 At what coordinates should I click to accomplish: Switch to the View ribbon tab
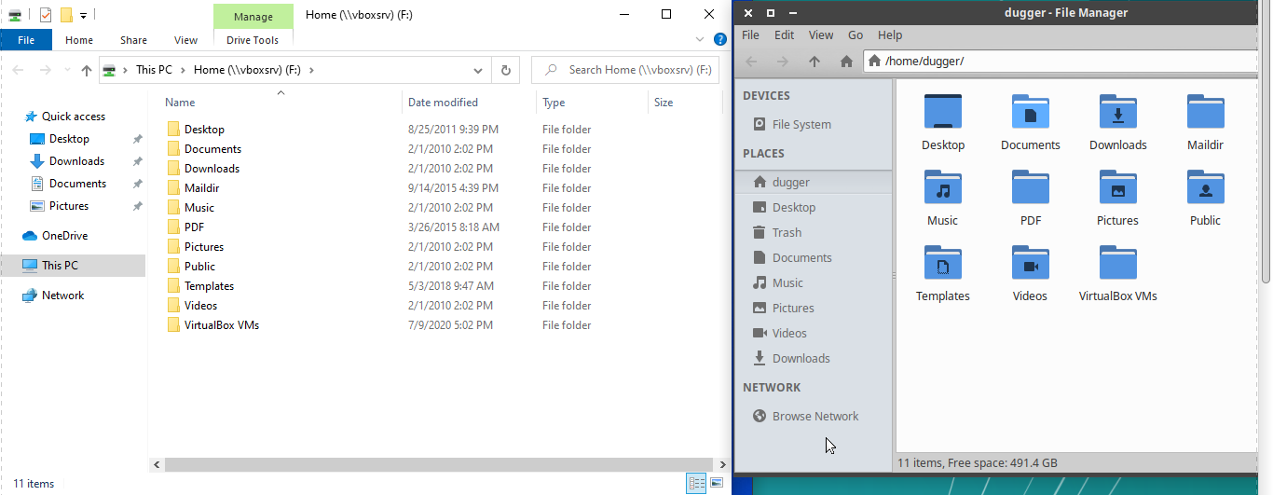(x=185, y=40)
